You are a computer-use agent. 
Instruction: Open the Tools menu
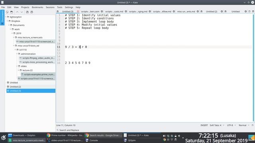point(59,7)
